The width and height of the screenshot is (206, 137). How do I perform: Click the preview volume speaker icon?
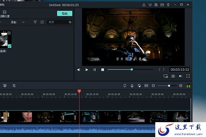(180, 76)
